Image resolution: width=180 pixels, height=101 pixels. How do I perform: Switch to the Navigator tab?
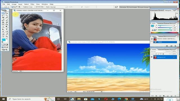tap(155, 10)
